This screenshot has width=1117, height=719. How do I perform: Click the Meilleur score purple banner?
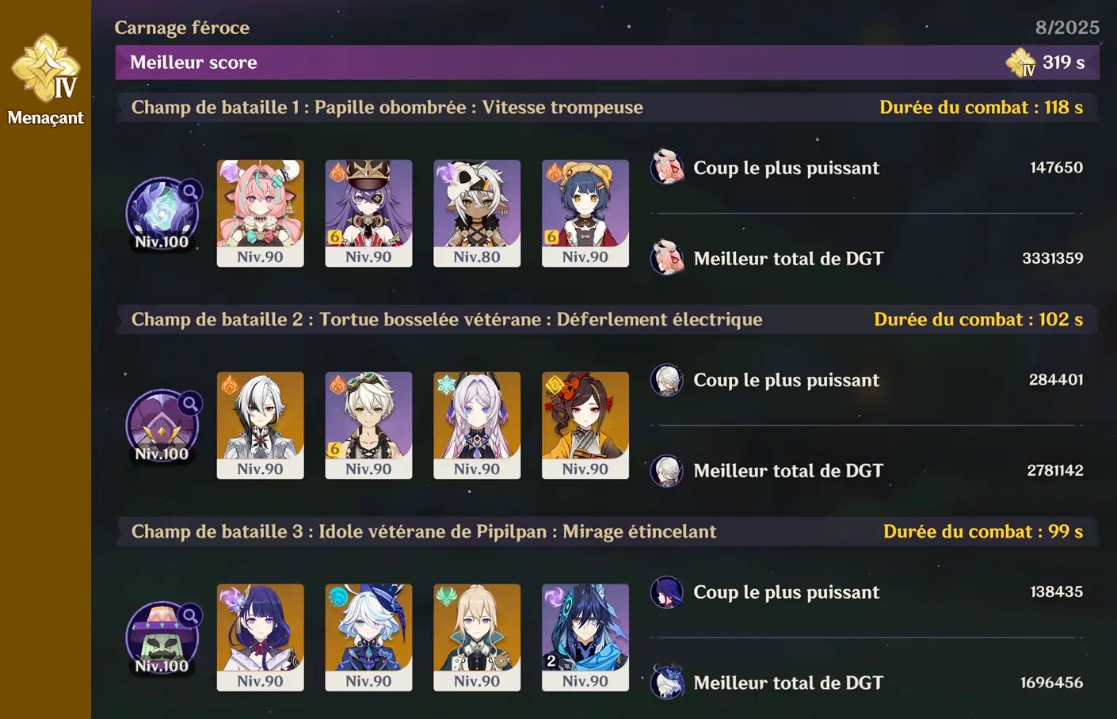tap(607, 63)
